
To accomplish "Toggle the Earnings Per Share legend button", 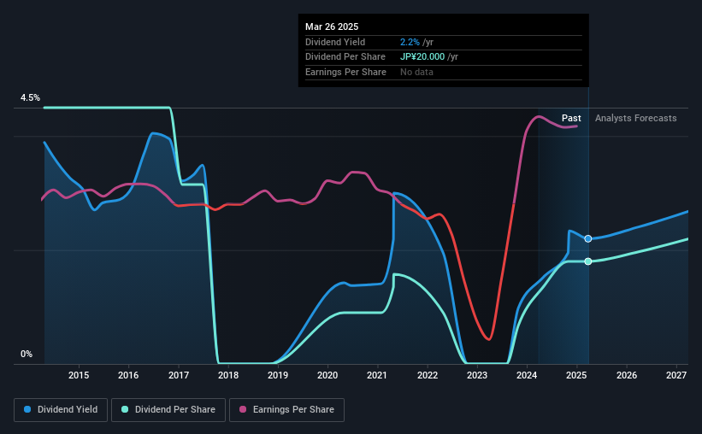I will 286,410.
